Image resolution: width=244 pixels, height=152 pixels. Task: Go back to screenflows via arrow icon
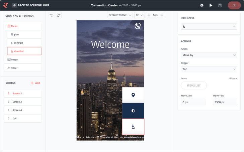tap(14, 5)
